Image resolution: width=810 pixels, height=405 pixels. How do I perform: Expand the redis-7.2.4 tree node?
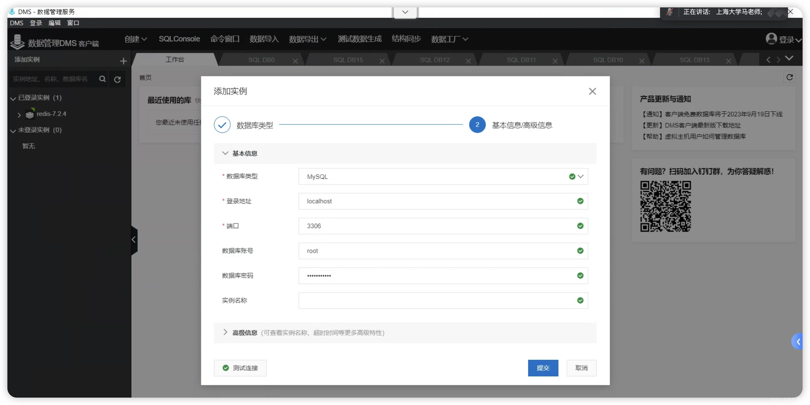(19, 115)
